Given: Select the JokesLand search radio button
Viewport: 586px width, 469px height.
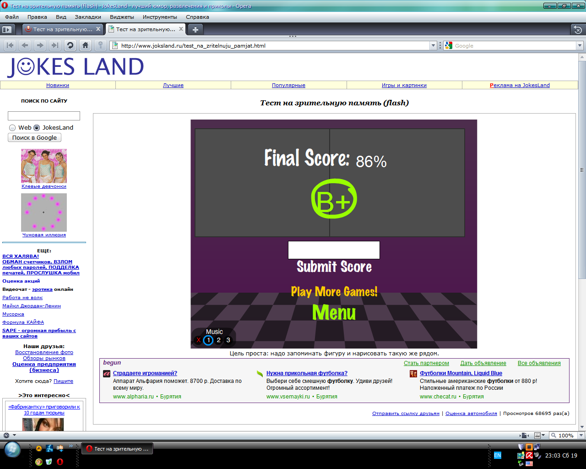Looking at the screenshot, I should click(36, 128).
